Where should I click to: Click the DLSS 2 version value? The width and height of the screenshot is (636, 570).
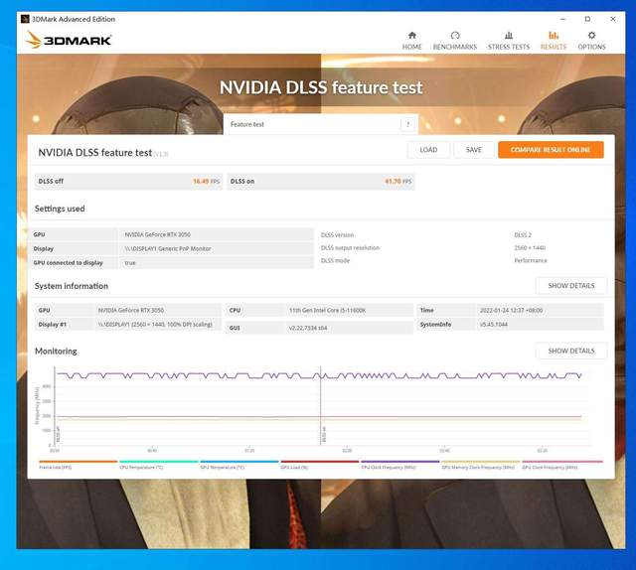(x=523, y=235)
